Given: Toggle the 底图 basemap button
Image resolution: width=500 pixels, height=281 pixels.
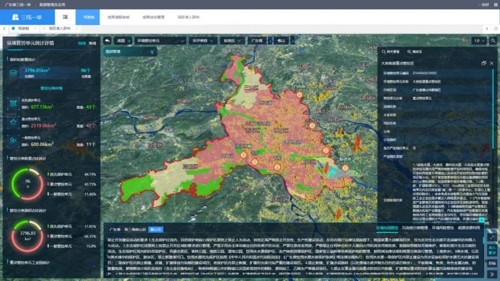Looking at the screenshot, I should click(x=123, y=41).
